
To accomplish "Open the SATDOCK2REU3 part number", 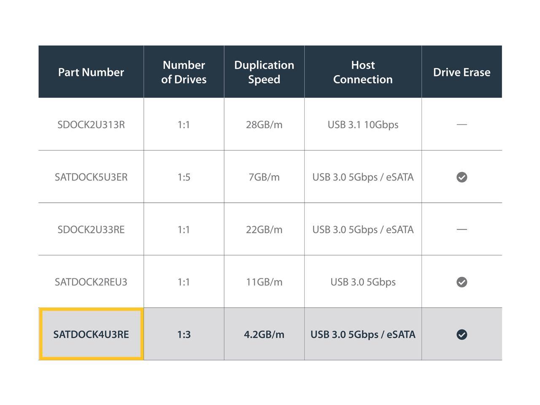I will (91, 282).
